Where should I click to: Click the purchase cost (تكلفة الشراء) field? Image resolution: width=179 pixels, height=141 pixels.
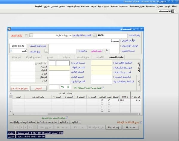(101, 77)
